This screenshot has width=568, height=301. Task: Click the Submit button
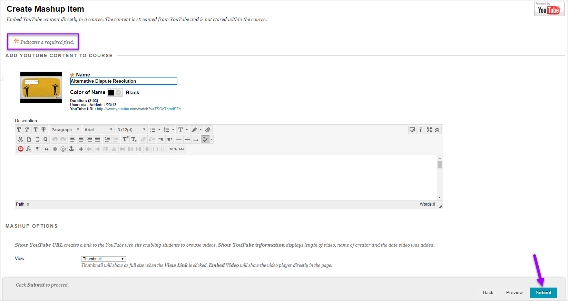point(543,292)
